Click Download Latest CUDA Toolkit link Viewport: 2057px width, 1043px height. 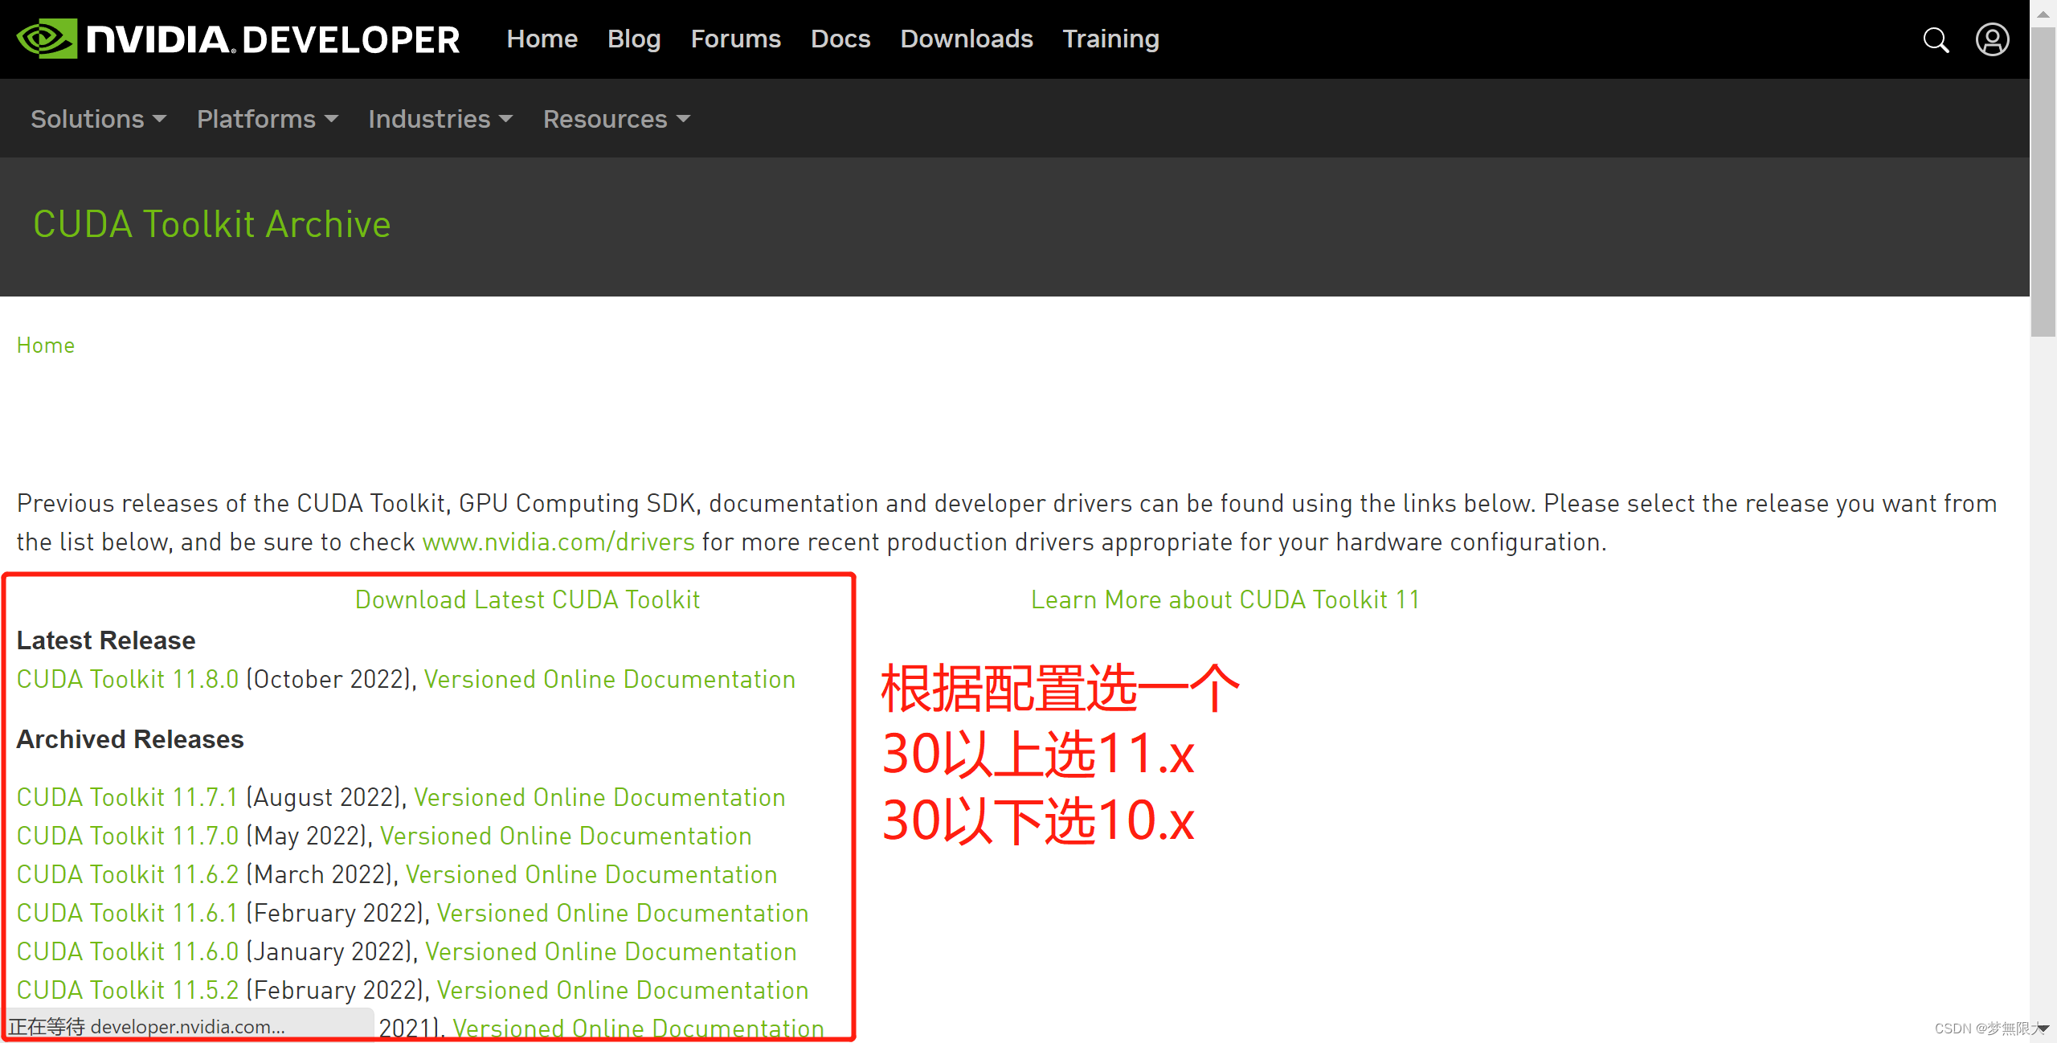point(527,600)
